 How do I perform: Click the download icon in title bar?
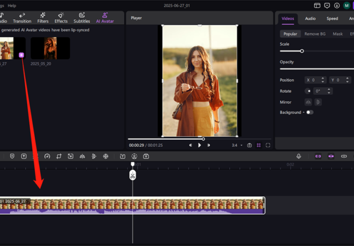pyautogui.click(x=337, y=5)
